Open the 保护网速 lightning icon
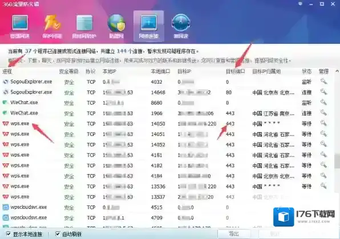340x239 pixels. 52,27
